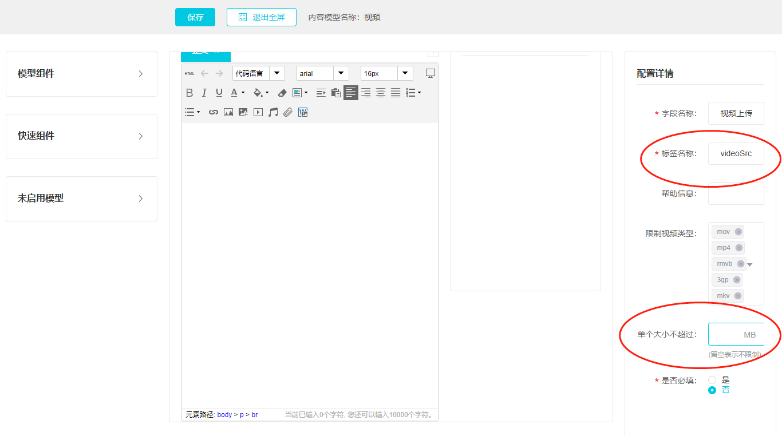Select 否 for the required field option
This screenshot has height=436, width=782.
coord(712,390)
